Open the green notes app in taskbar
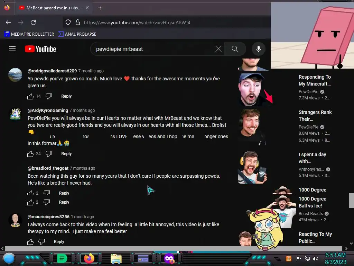 (62, 258)
